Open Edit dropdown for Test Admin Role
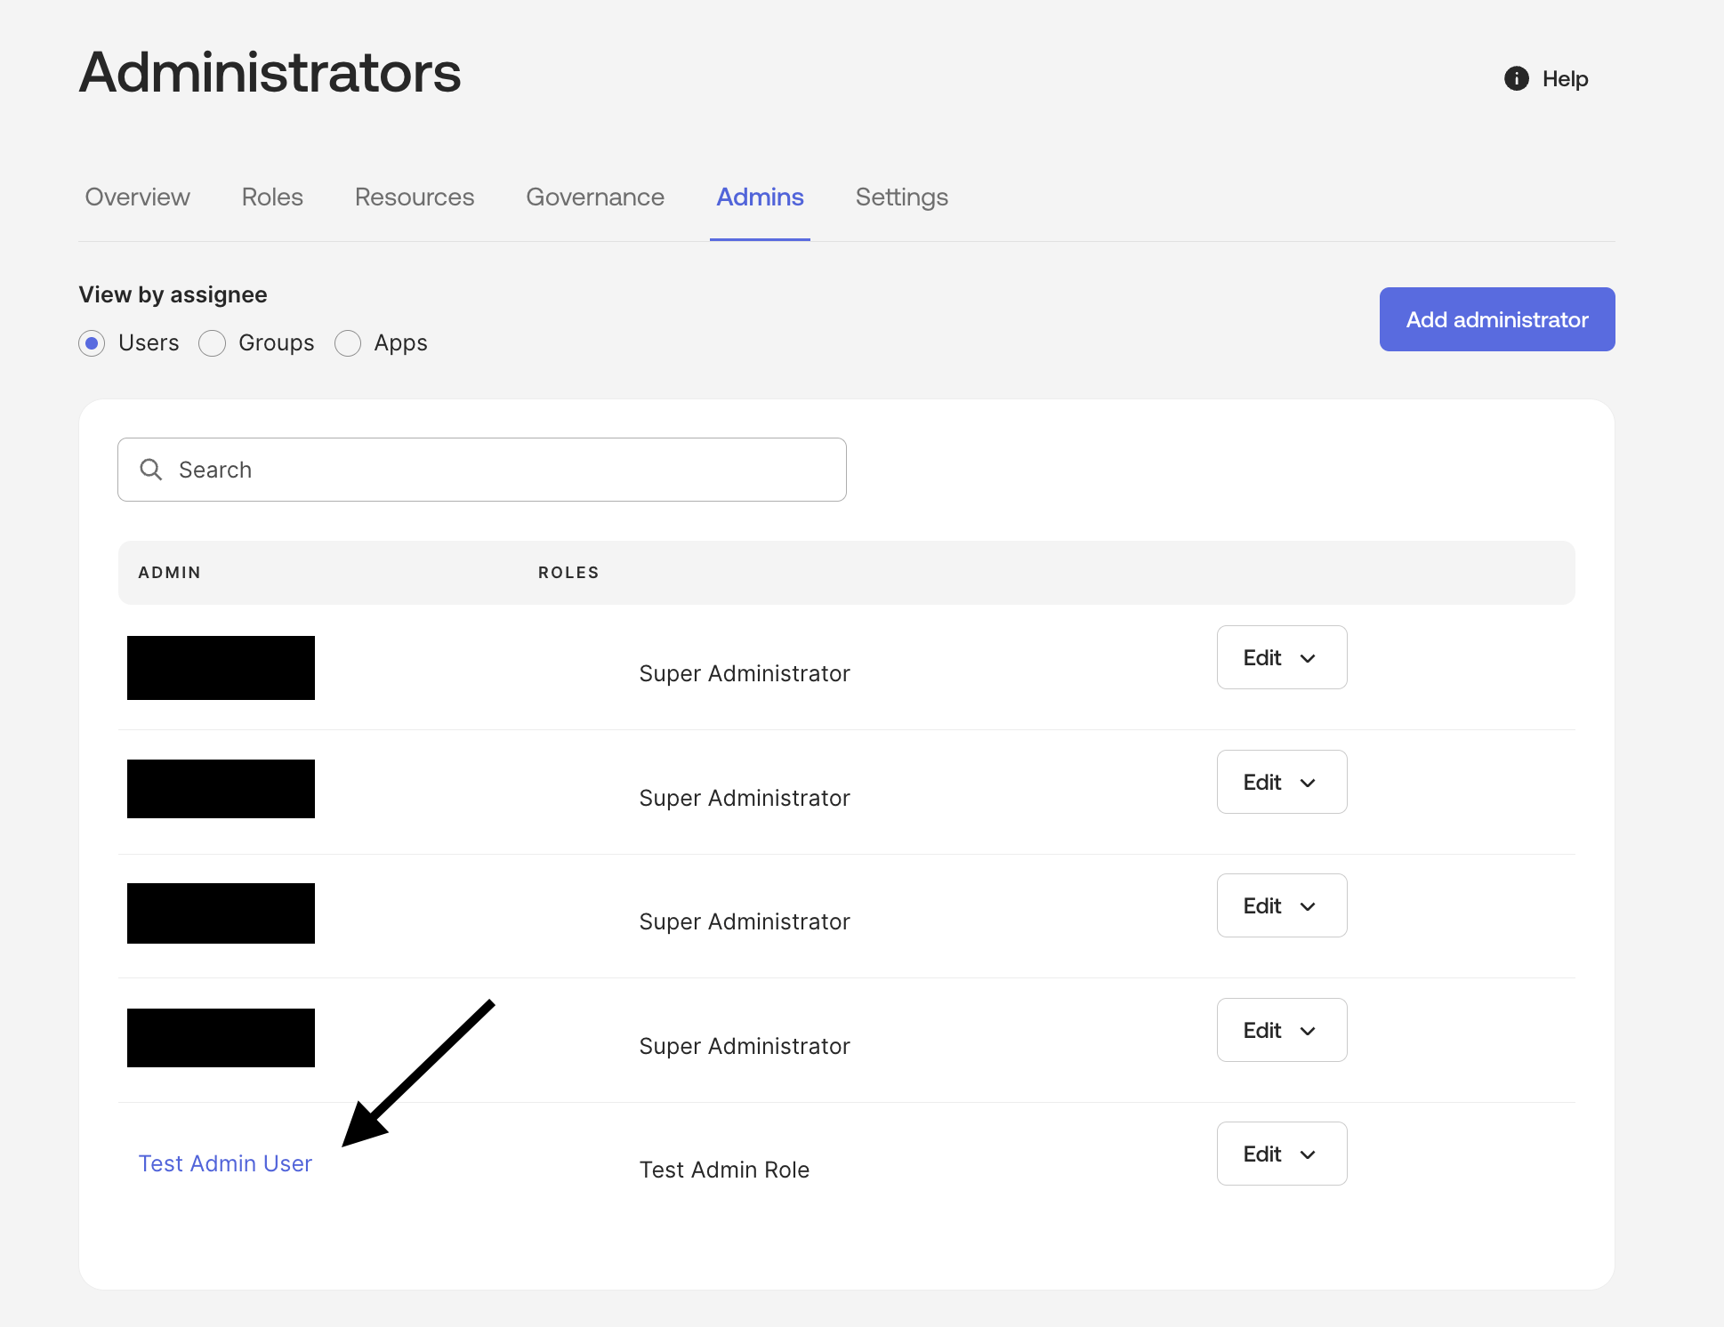This screenshot has height=1327, width=1724. pyautogui.click(x=1282, y=1154)
